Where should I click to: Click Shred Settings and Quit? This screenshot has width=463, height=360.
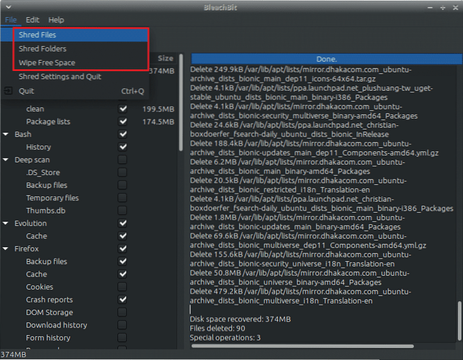pos(75,77)
